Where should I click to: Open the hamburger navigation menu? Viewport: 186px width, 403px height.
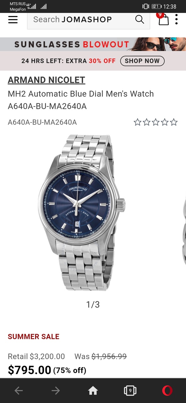(13, 20)
